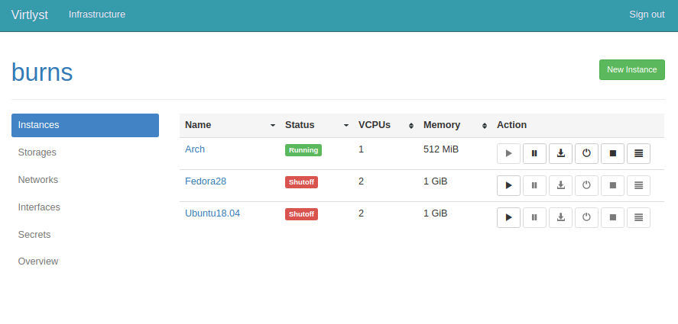This screenshot has width=678, height=324.
Task: Start the Fedora28 instance
Action: (x=508, y=185)
